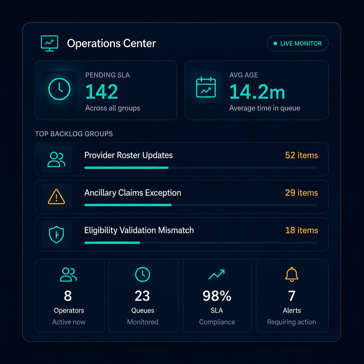
Task: Click the Ancillary Claims warning triangle icon
Action: pyautogui.click(x=57, y=197)
